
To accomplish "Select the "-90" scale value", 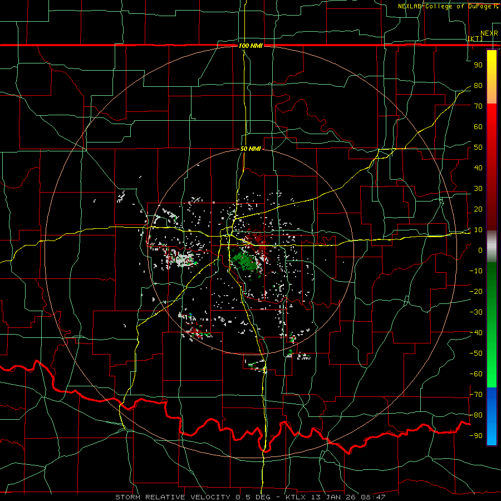I will [476, 436].
